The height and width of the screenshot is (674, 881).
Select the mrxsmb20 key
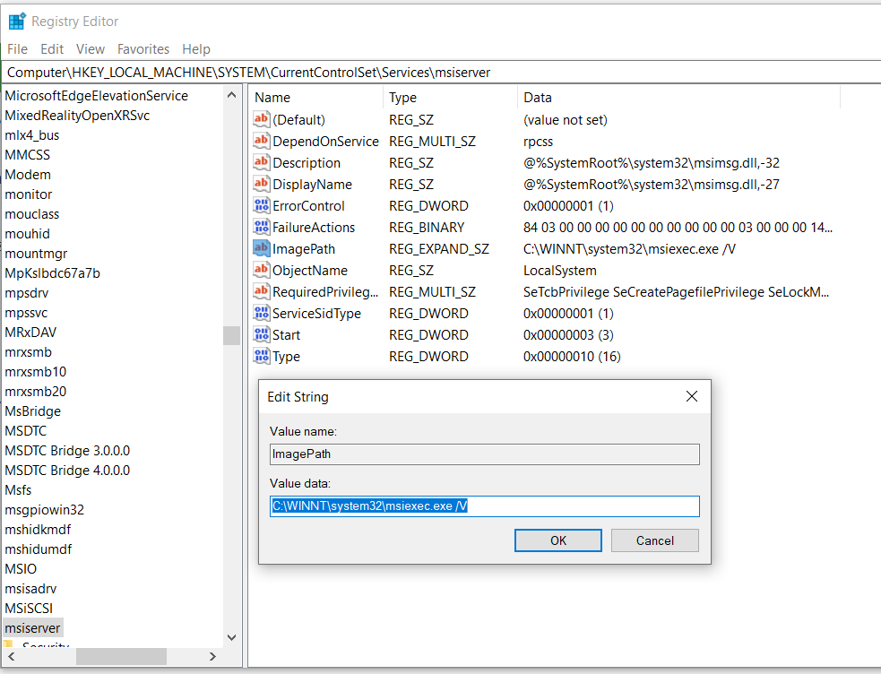pyautogui.click(x=35, y=392)
